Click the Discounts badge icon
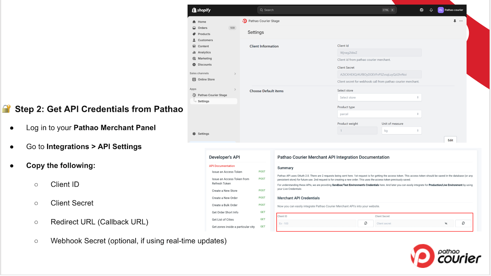The height and width of the screenshot is (276, 491). pyautogui.click(x=194, y=65)
